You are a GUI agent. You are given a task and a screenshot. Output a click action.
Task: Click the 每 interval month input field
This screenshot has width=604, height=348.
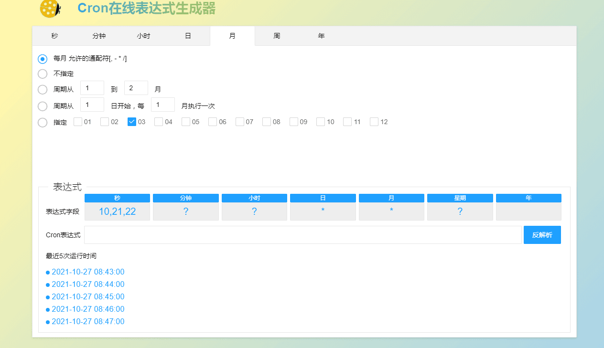[x=162, y=105]
